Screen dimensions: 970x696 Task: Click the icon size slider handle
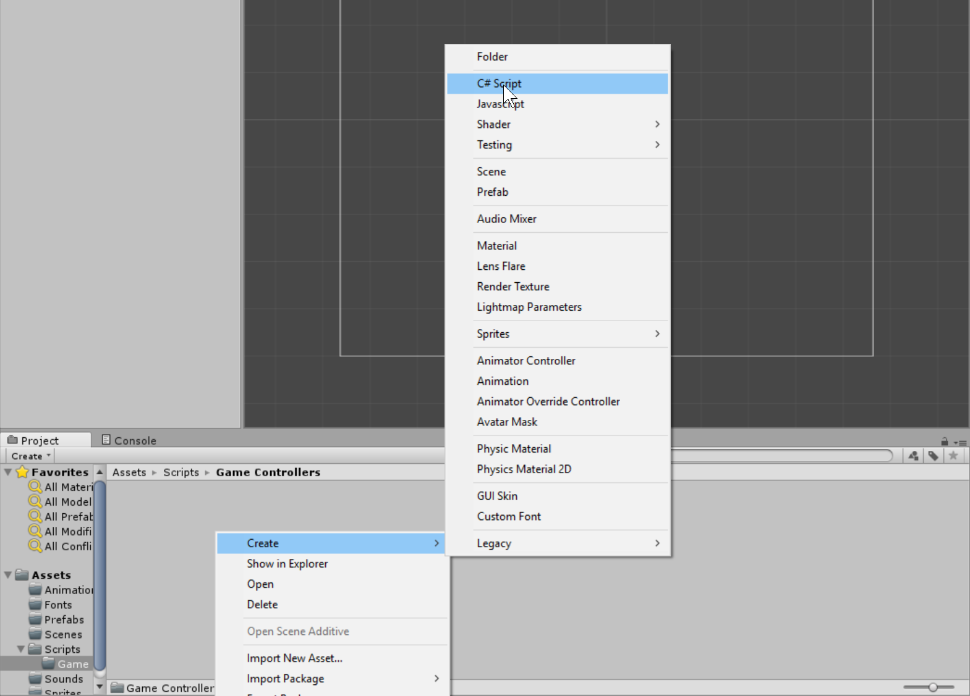point(933,687)
